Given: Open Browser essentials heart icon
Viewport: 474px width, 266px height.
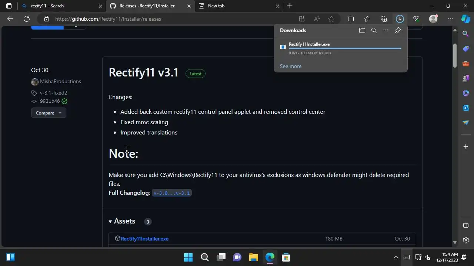Looking at the screenshot, I should 416,19.
